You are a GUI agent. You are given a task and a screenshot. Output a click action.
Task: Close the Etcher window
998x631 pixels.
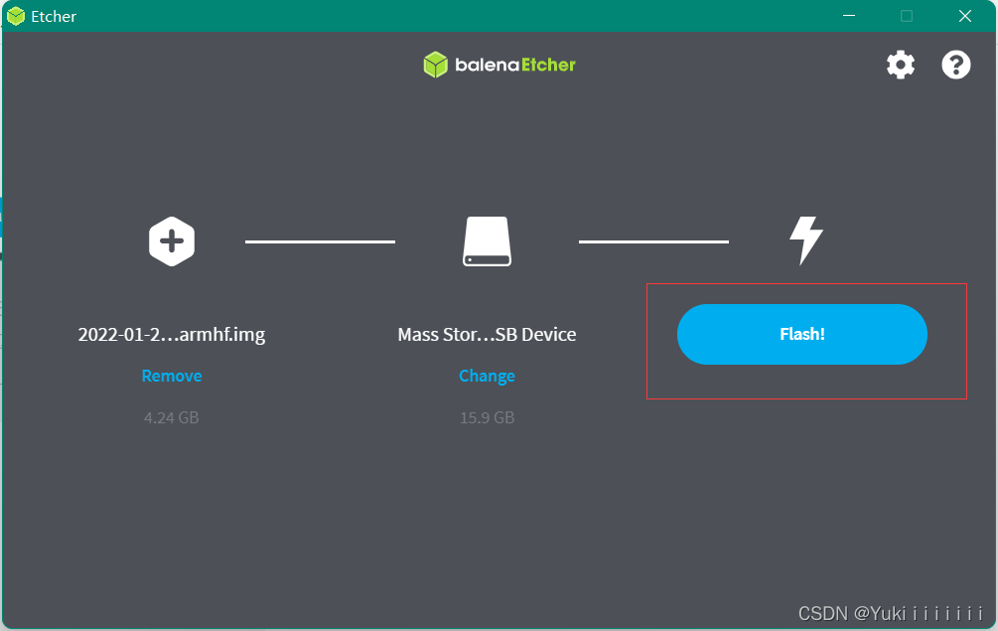click(x=965, y=16)
